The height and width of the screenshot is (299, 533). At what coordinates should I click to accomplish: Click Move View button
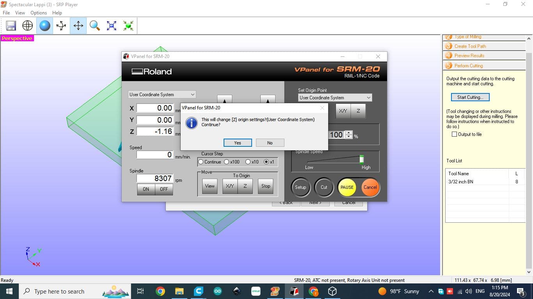(210, 186)
